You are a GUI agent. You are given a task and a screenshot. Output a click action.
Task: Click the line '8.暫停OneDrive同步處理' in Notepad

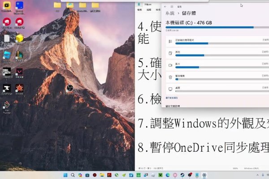coord(203,147)
